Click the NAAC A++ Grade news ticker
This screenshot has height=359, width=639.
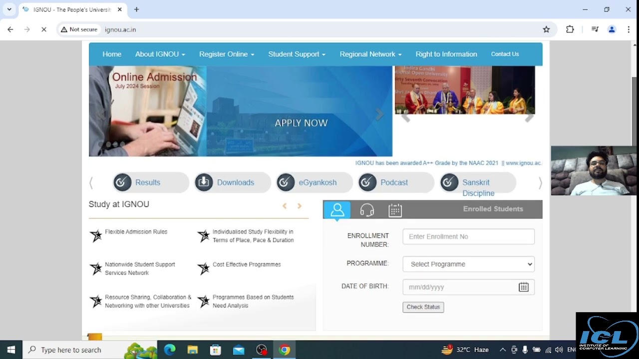(x=448, y=163)
